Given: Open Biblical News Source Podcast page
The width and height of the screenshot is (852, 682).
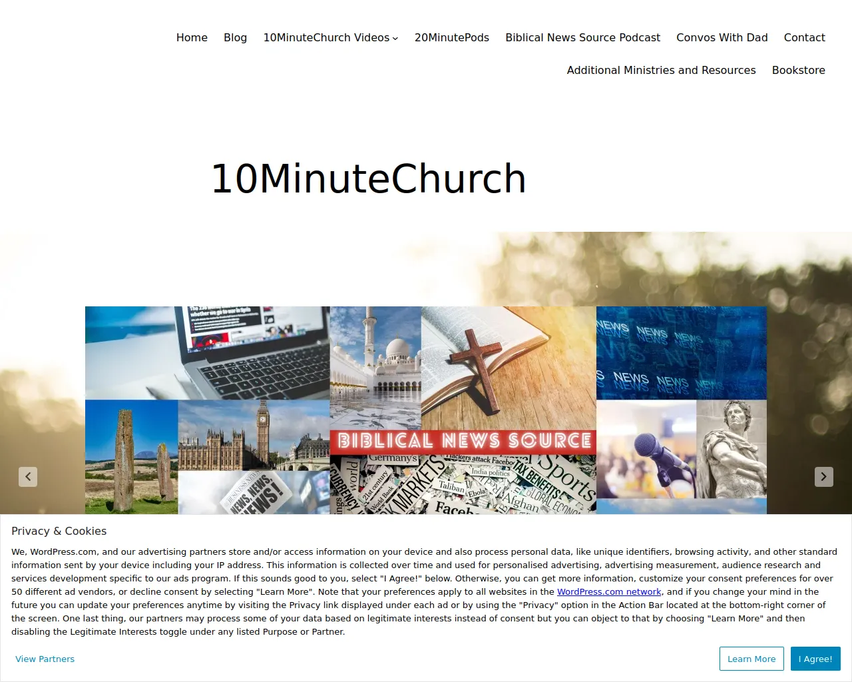Looking at the screenshot, I should tap(582, 38).
